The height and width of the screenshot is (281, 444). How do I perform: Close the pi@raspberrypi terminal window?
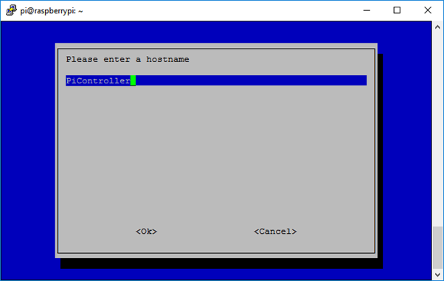click(x=428, y=10)
